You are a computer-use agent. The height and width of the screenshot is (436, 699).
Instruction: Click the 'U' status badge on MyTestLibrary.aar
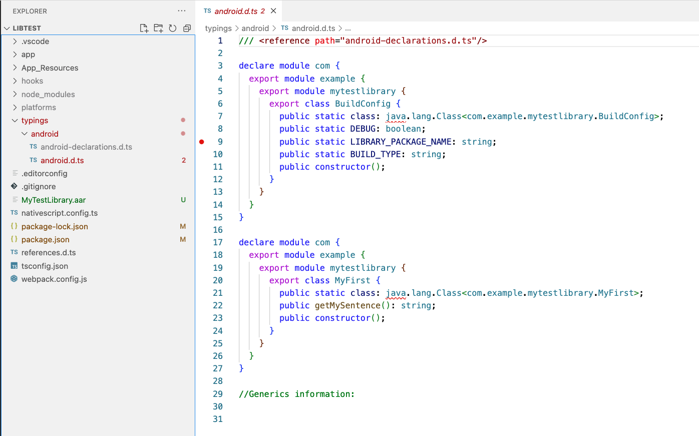click(183, 200)
